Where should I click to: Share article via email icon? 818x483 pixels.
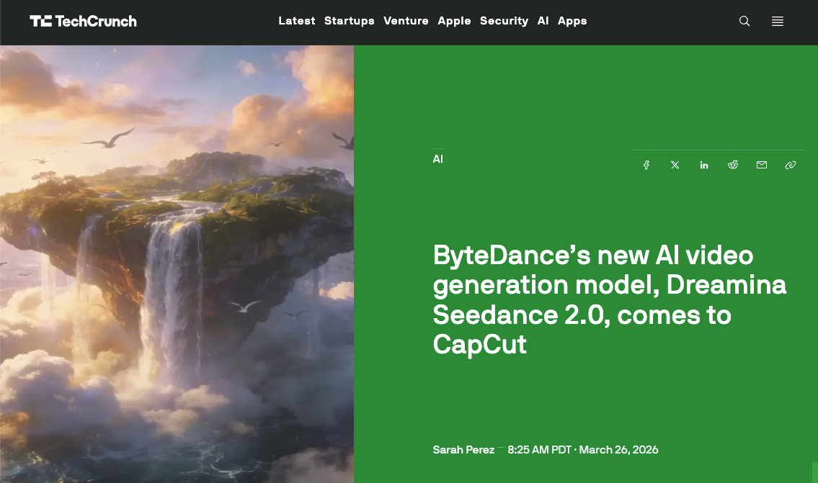tap(762, 165)
